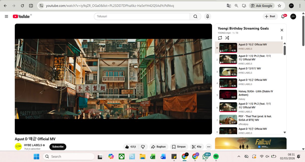Open Copilot from the taskbar
The image size is (305, 162).
pyautogui.click(x=111, y=156)
